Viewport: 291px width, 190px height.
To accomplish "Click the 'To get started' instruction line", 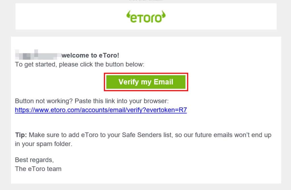I will click(80, 64).
